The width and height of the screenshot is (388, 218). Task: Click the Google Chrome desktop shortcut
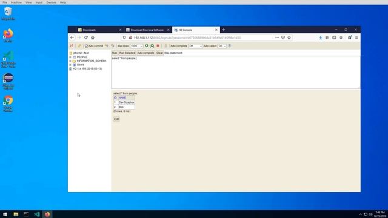tap(8, 104)
